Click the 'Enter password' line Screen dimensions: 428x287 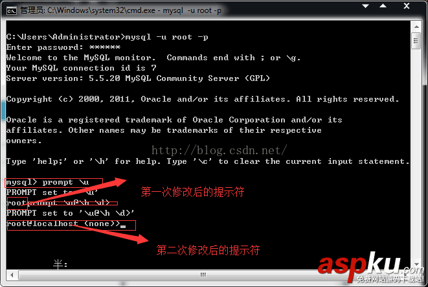tap(63, 47)
